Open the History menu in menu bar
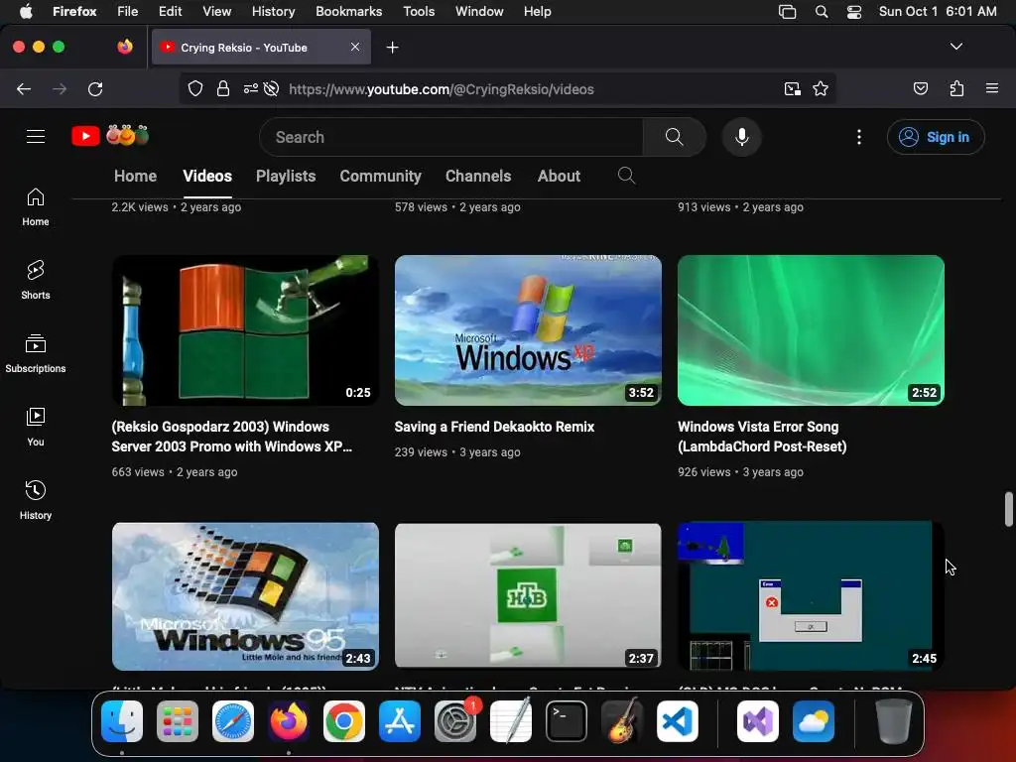The image size is (1016, 762). [x=273, y=11]
